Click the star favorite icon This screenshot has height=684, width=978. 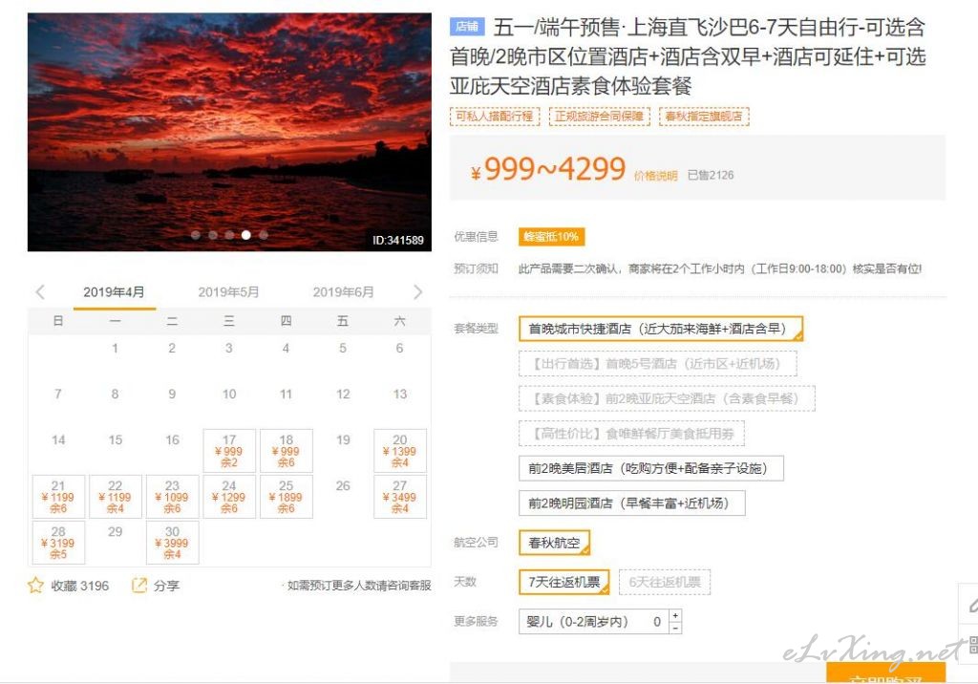35,586
